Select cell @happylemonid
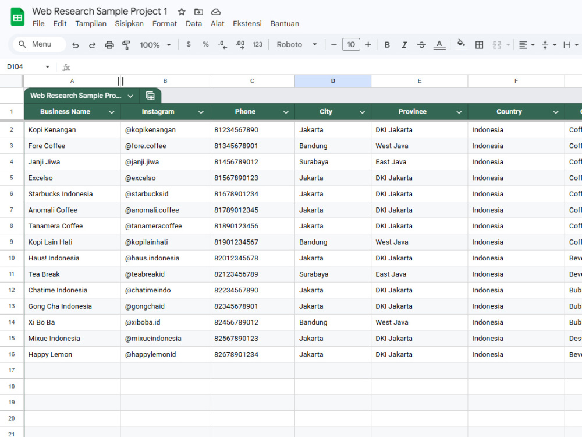The image size is (582, 437). tap(165, 354)
